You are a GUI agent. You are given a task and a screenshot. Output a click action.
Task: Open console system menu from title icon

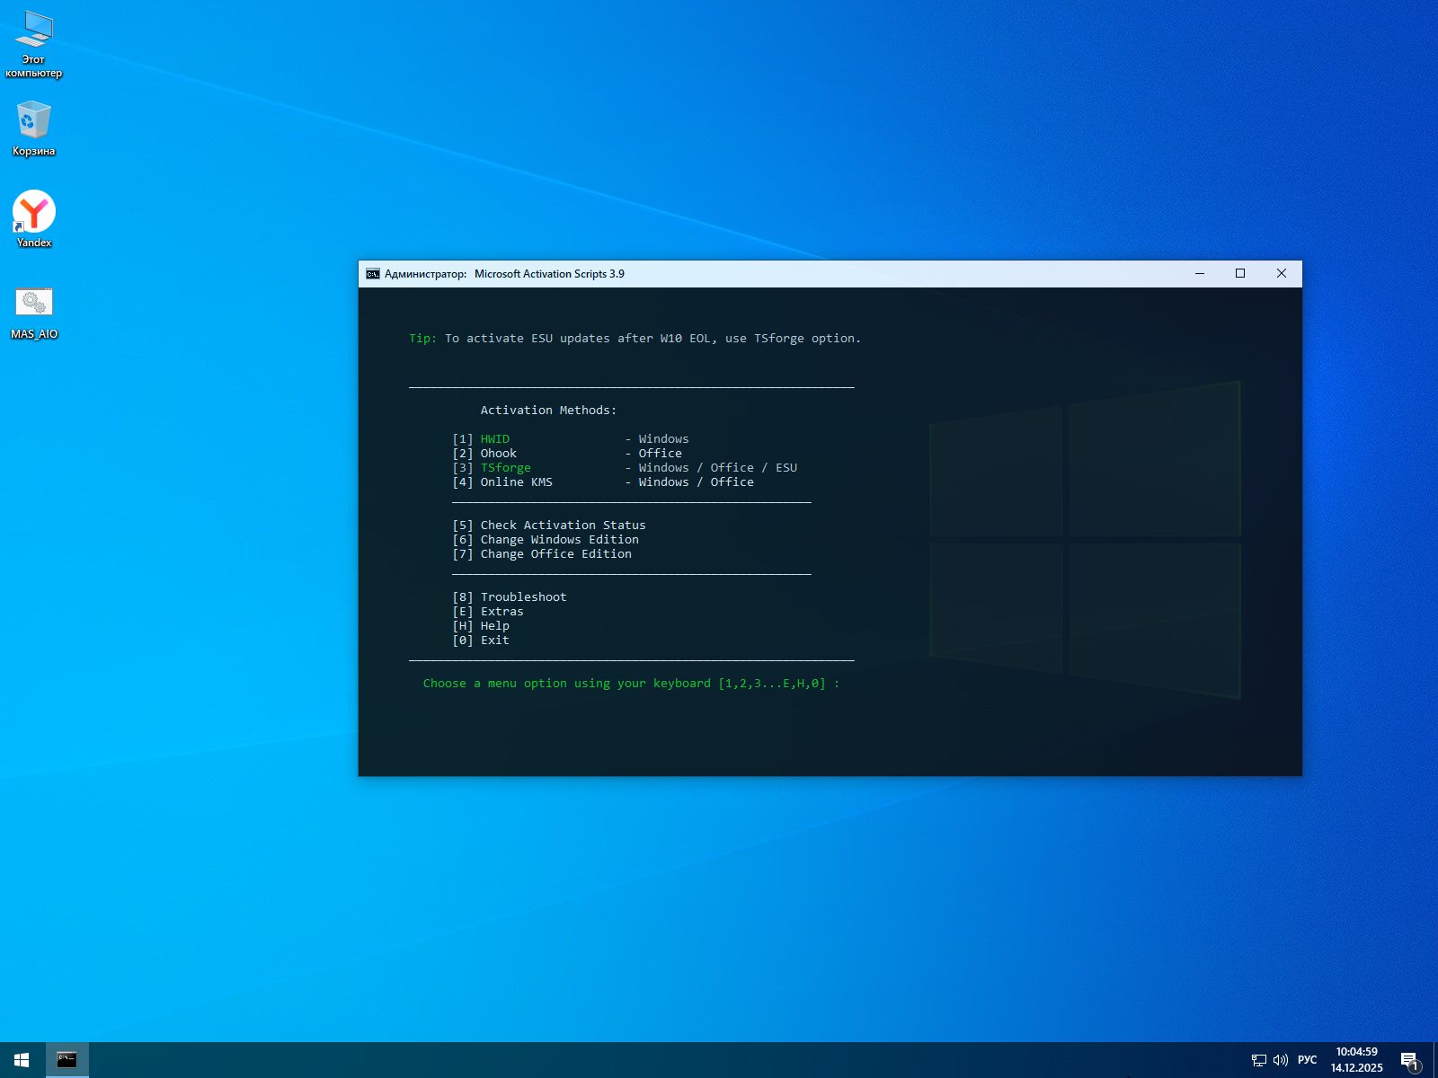(372, 274)
